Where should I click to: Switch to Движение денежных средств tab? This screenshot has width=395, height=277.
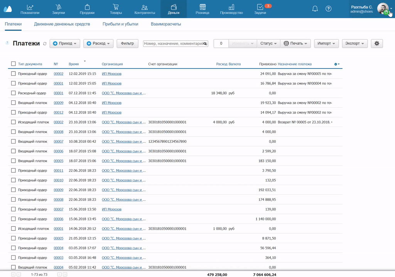pos(62,24)
